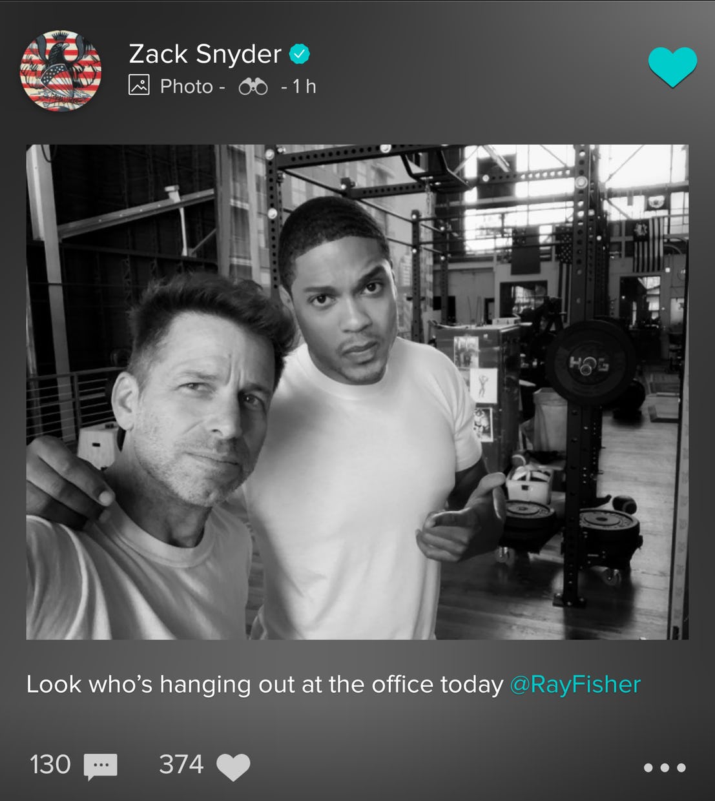
Task: Open Zack Snyder's profile avatar
Action: 61,70
